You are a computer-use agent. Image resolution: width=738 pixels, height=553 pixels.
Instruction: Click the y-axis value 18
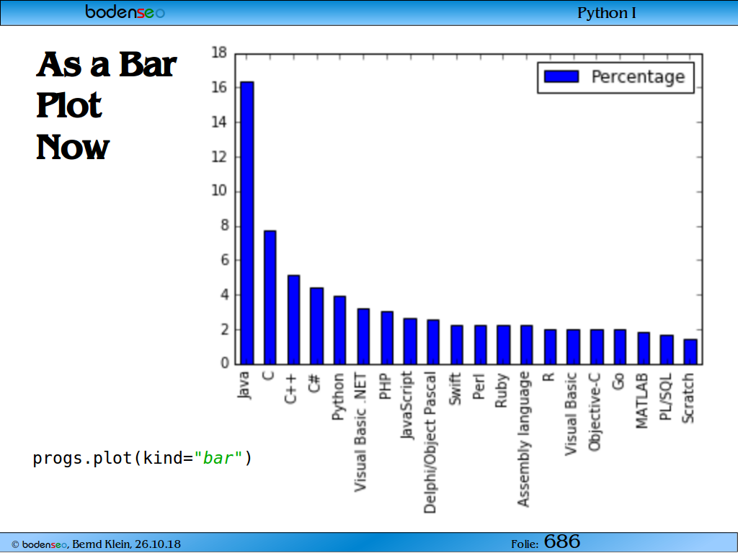219,53
